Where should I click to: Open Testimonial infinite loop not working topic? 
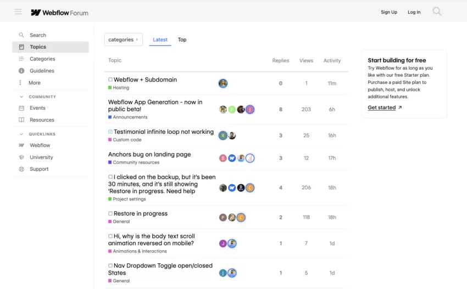[x=164, y=132]
